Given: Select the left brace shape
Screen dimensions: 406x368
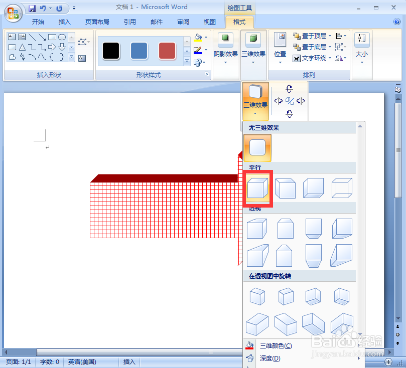Looking at the screenshot, I should pos(52,57).
